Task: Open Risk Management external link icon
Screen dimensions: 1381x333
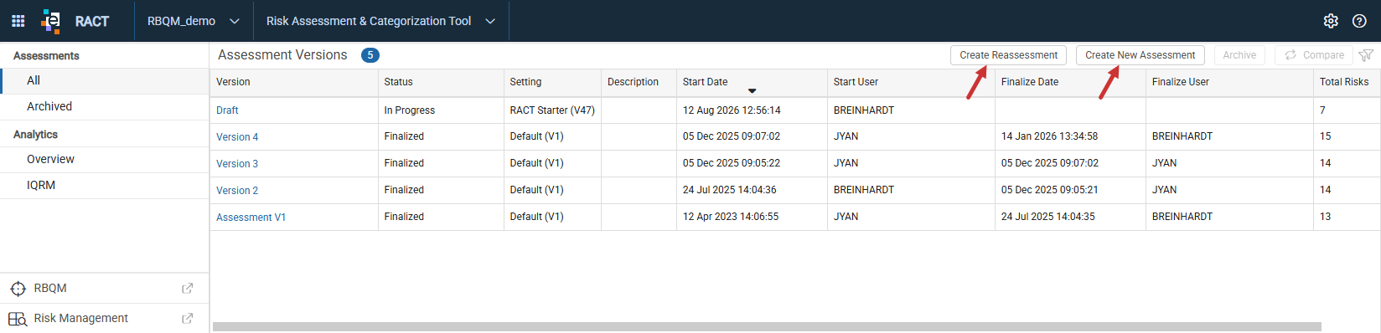Action: [x=188, y=319]
